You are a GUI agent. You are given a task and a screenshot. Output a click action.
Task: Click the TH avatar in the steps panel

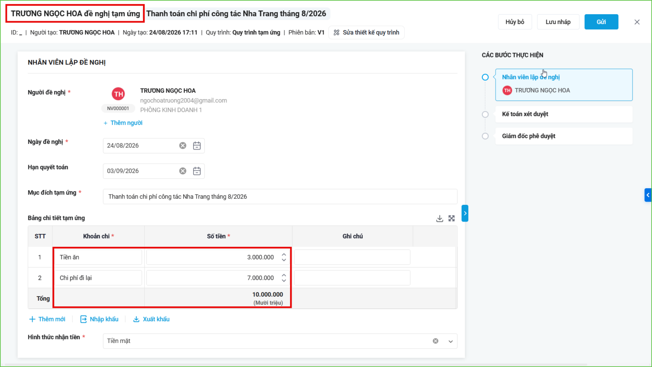(x=507, y=90)
